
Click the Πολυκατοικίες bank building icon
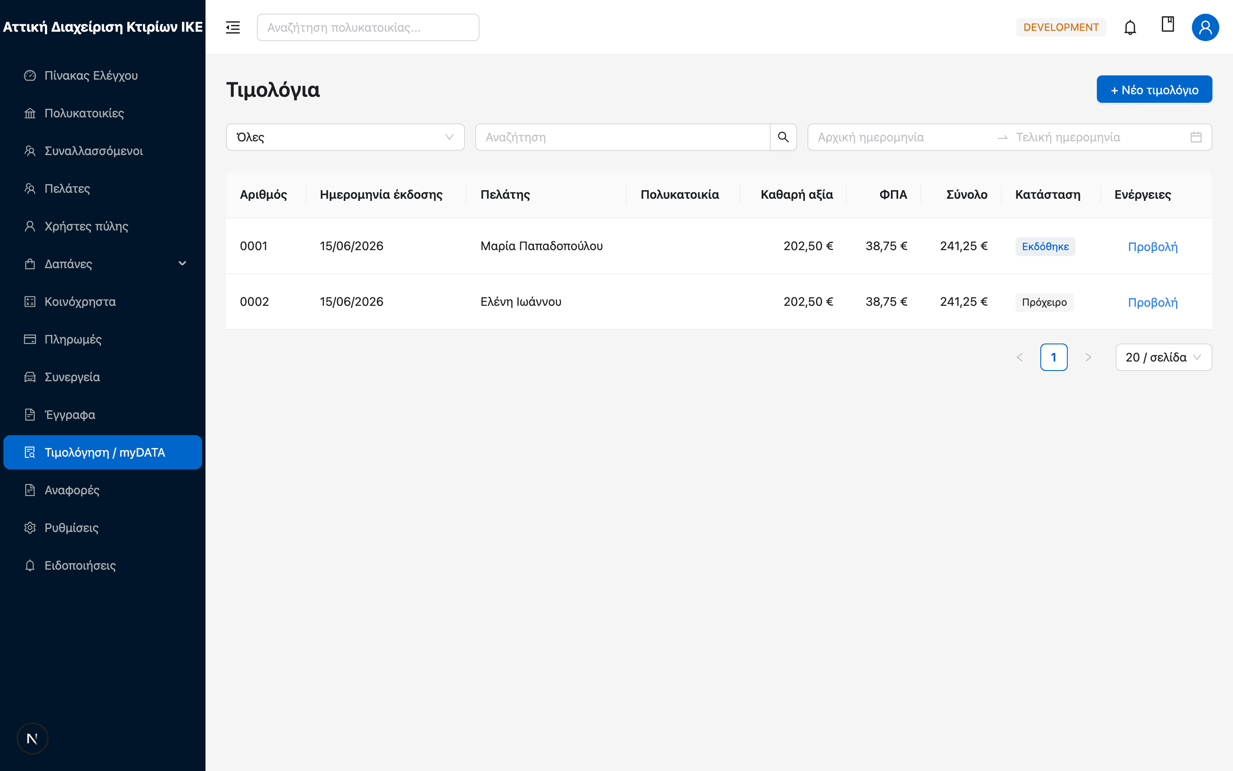tap(30, 113)
